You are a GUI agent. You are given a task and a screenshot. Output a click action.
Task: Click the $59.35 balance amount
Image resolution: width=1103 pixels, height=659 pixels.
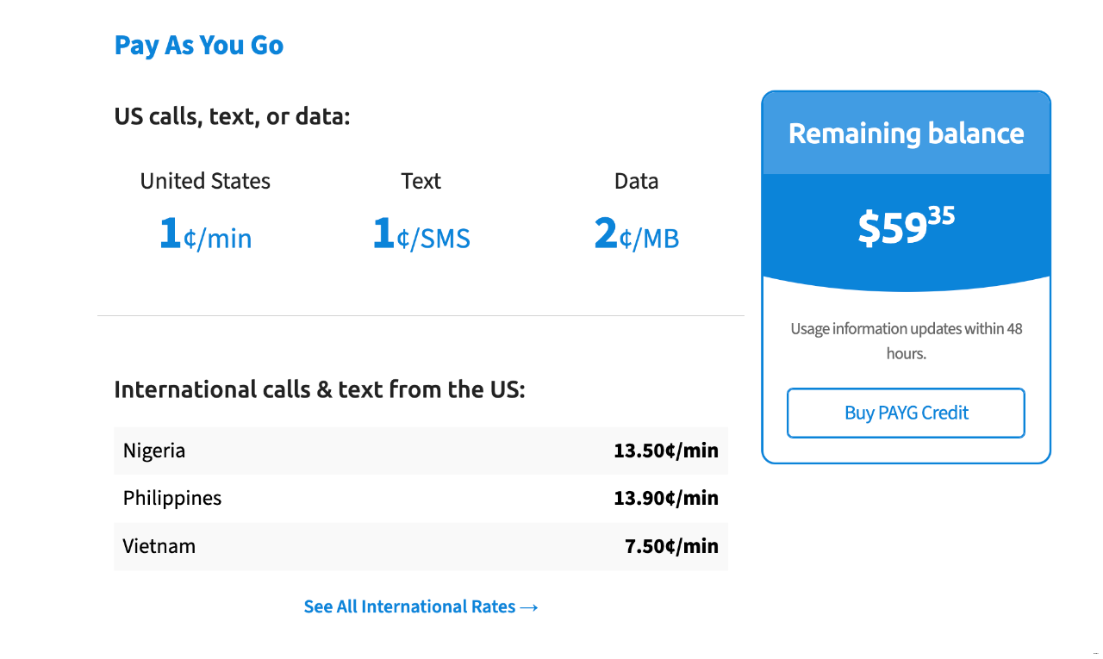click(x=906, y=227)
